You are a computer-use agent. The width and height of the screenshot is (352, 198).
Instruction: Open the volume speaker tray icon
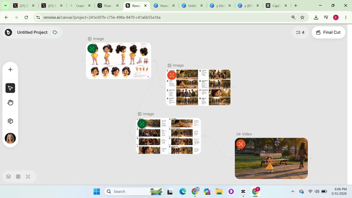(317, 192)
